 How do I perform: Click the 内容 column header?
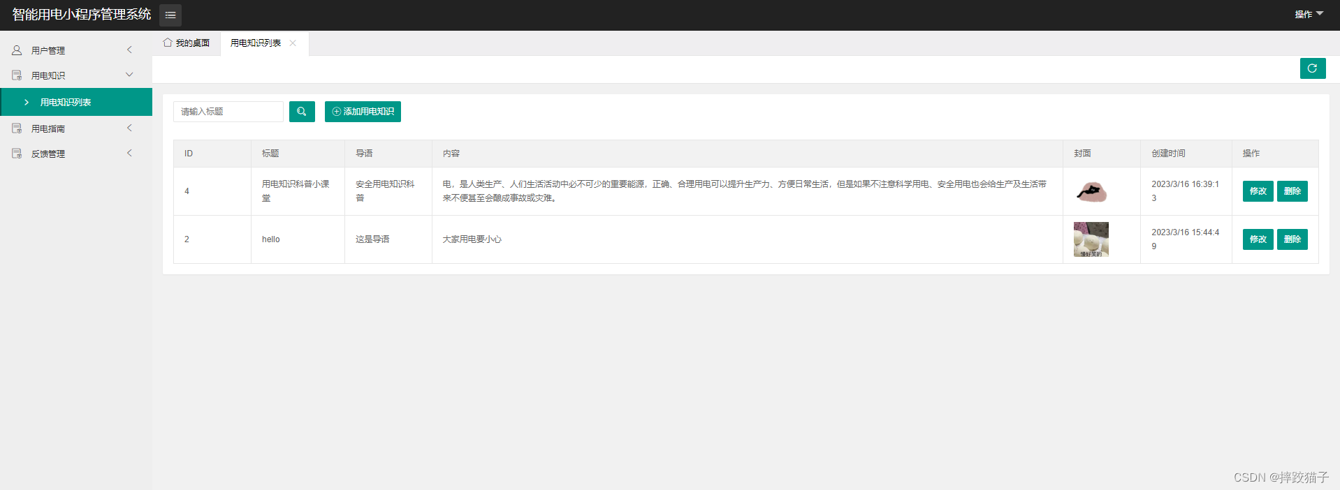point(748,154)
